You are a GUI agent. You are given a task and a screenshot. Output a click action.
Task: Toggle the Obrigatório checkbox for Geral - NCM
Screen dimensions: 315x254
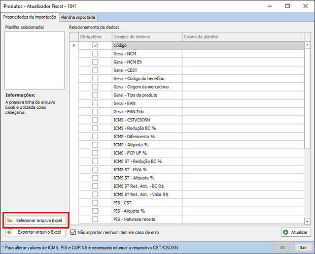[x=95, y=54]
